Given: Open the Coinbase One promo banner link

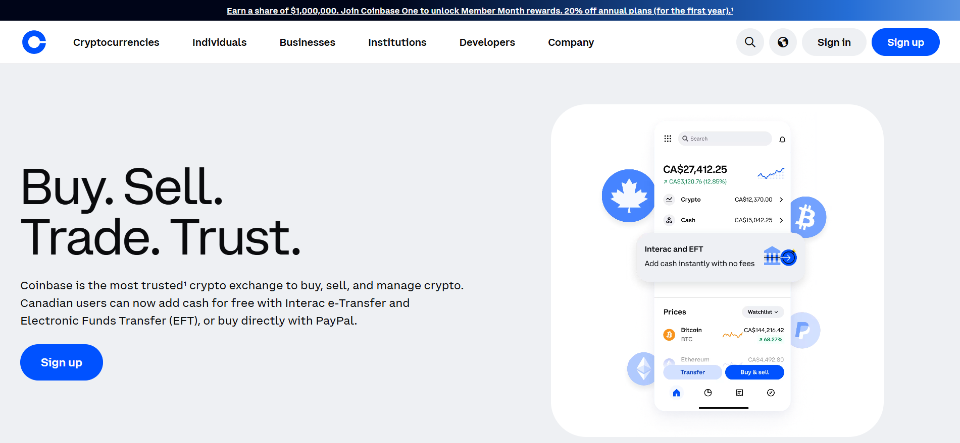Looking at the screenshot, I should click(x=480, y=11).
